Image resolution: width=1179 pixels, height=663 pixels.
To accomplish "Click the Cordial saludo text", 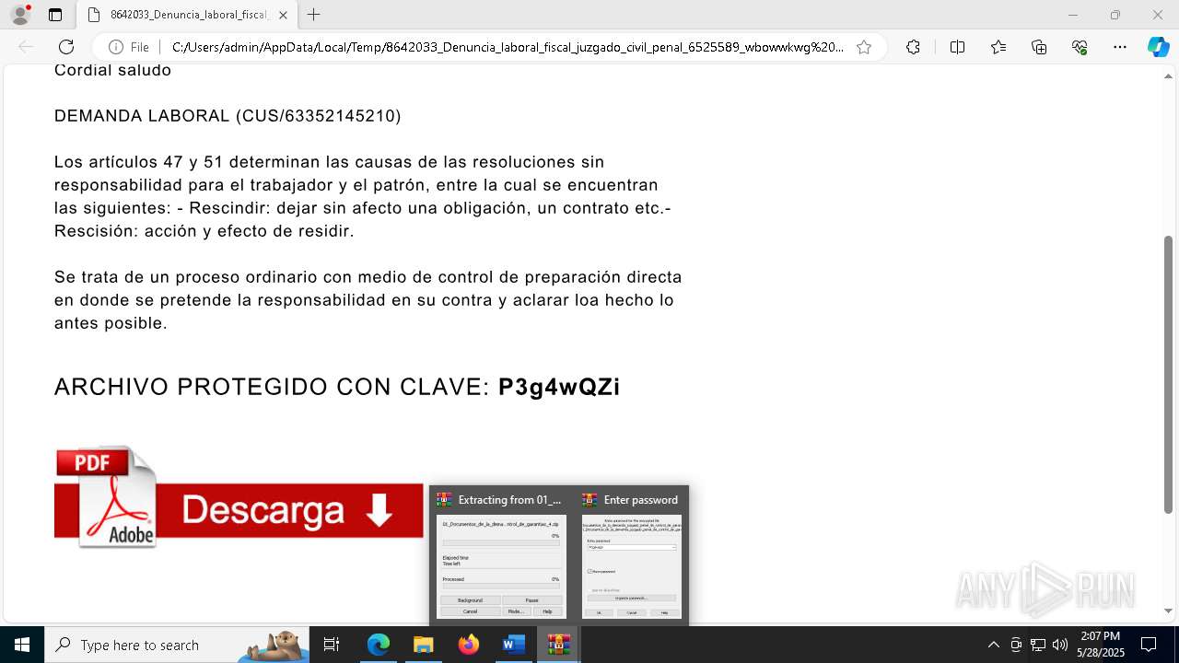I will coord(112,70).
